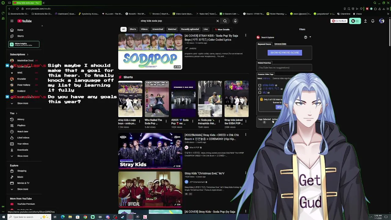This screenshot has width=391, height=220.
Task: Click the YouTube logo
Action: pyautogui.click(x=24, y=21)
